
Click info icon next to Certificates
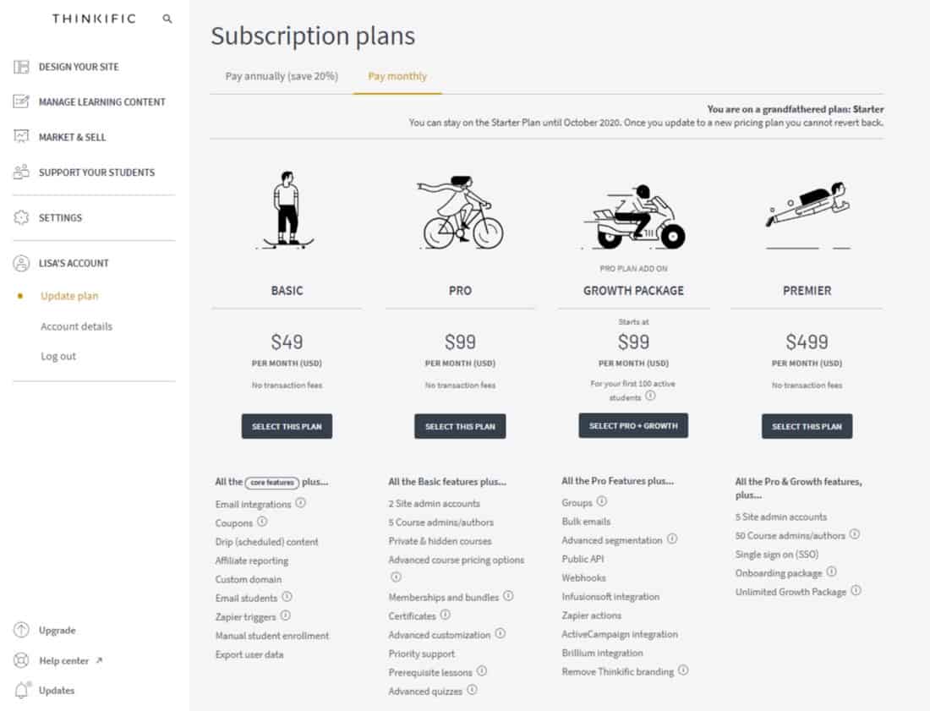[446, 615]
